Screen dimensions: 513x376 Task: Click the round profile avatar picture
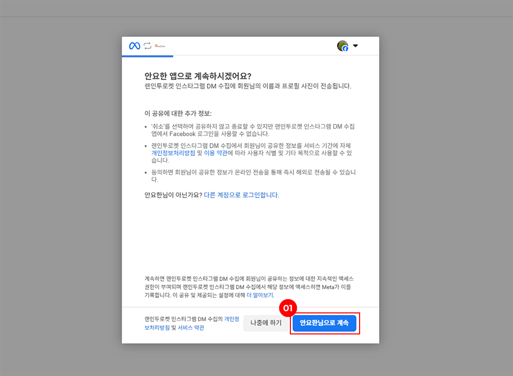(x=342, y=46)
